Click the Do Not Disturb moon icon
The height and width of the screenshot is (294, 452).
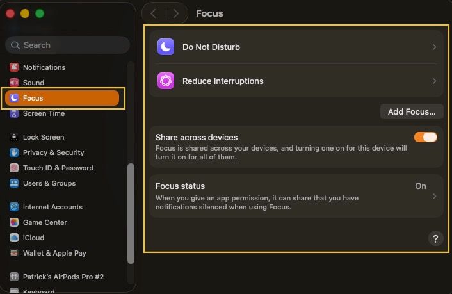point(166,47)
